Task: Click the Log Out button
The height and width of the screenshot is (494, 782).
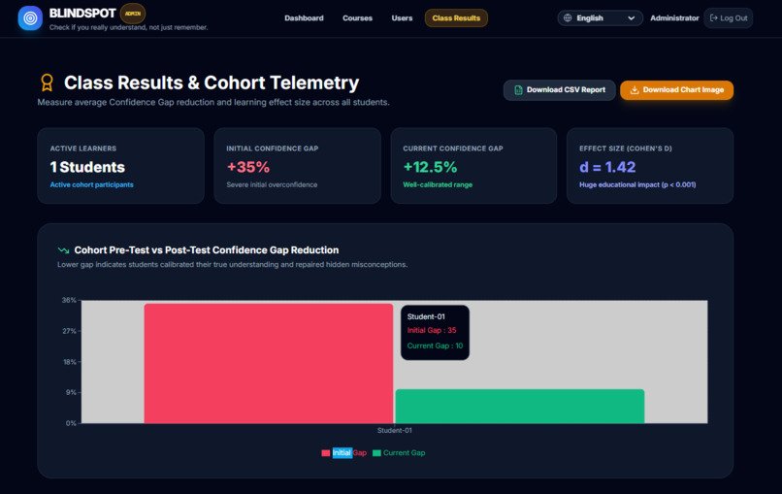Action: coord(728,18)
